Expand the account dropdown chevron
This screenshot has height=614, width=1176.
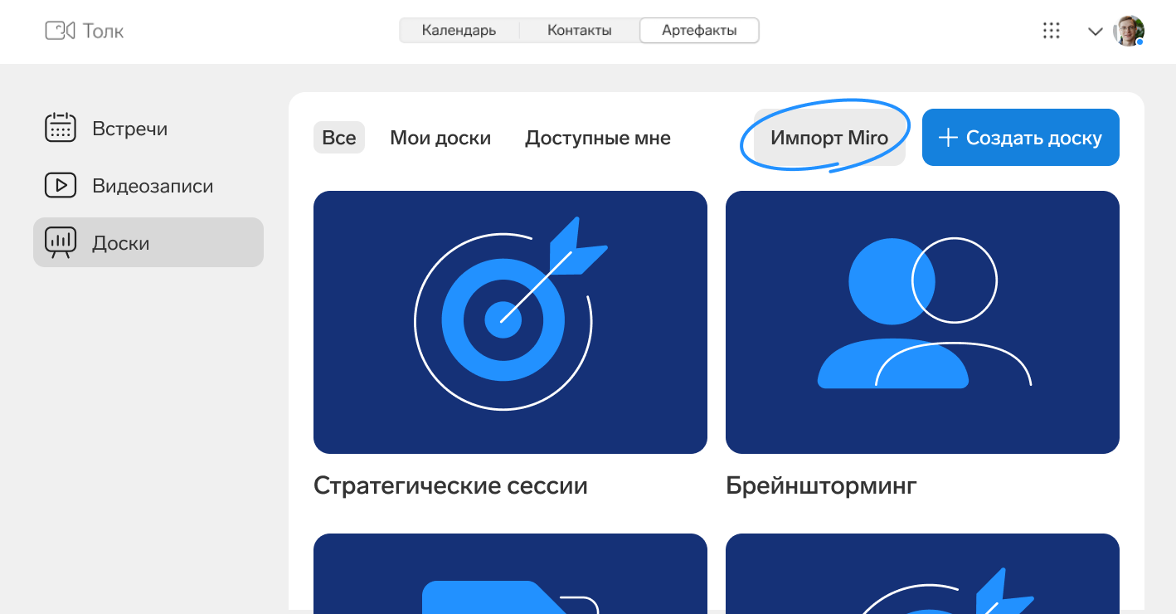[1096, 32]
